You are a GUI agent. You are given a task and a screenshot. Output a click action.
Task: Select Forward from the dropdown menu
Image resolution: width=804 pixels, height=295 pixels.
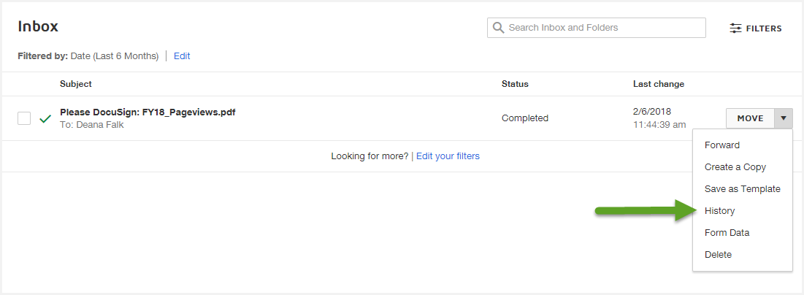(721, 145)
